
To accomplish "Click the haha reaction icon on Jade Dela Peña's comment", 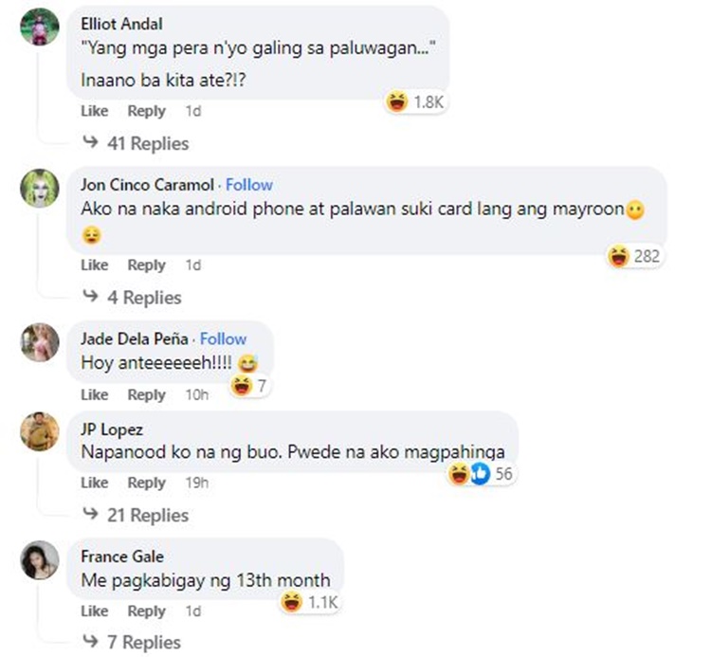I will point(241,386).
